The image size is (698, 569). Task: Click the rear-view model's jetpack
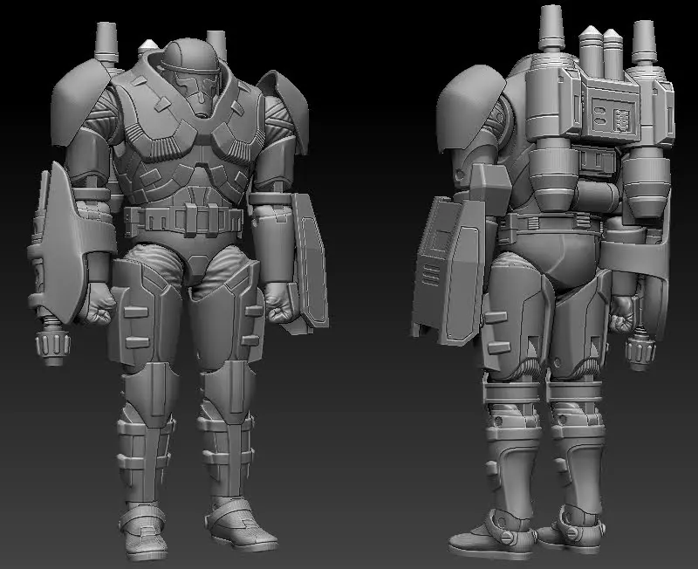(599, 113)
